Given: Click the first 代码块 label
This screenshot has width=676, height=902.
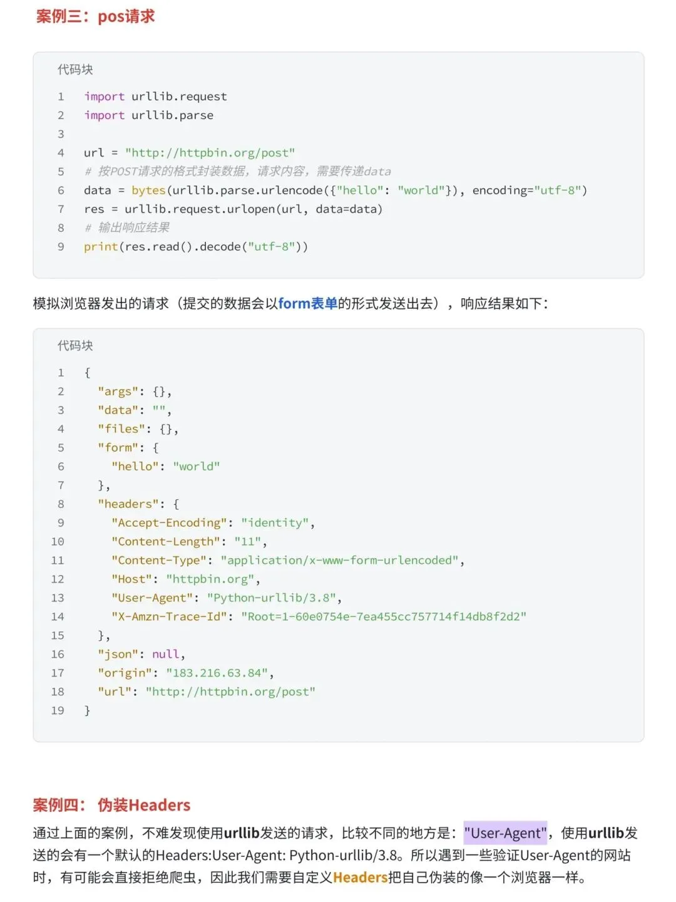Looking at the screenshot, I should [75, 70].
